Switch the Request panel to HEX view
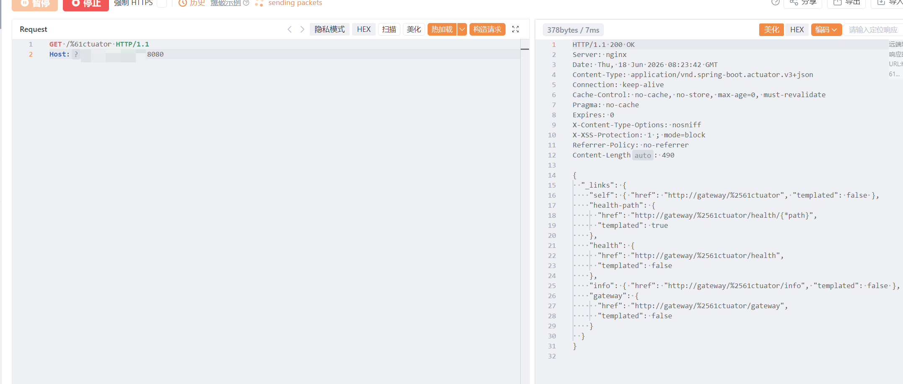Viewport: 903px width, 384px height. [364, 29]
